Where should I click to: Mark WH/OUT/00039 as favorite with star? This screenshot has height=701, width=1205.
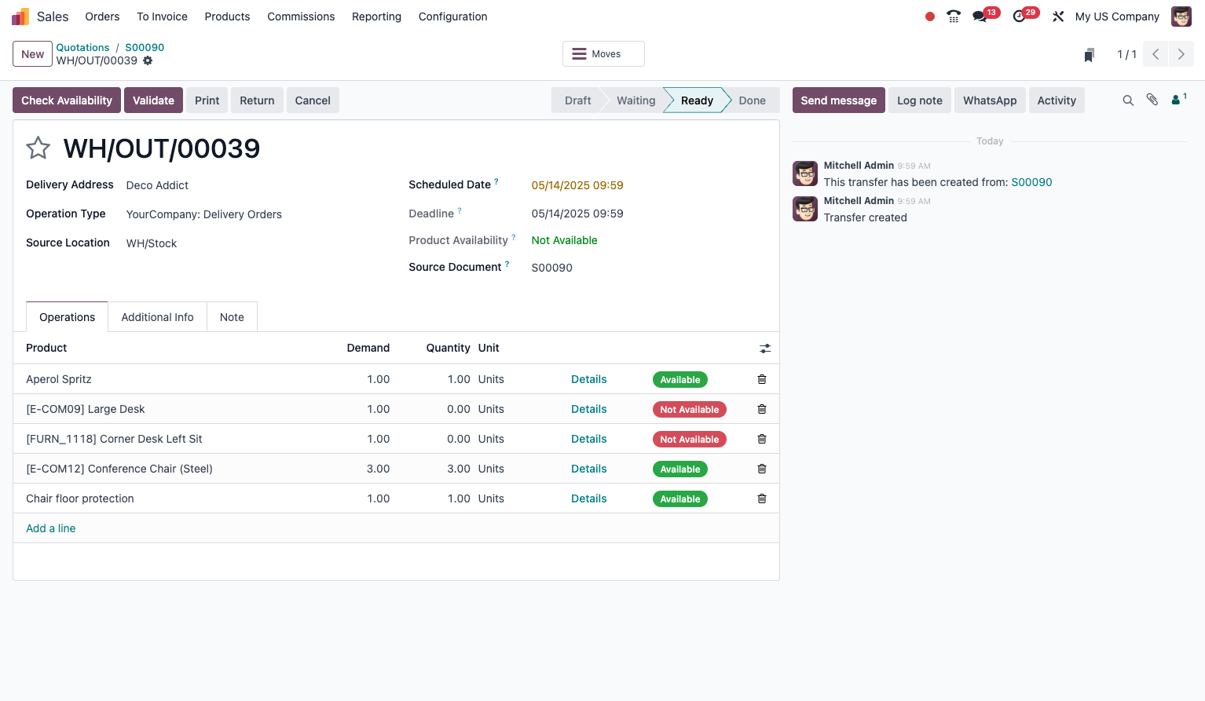(38, 148)
